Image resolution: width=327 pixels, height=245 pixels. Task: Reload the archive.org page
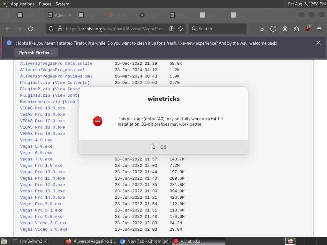31,29
